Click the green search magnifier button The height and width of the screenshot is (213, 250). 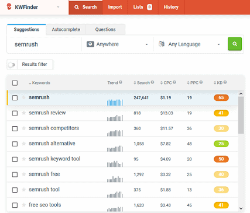click(235, 44)
